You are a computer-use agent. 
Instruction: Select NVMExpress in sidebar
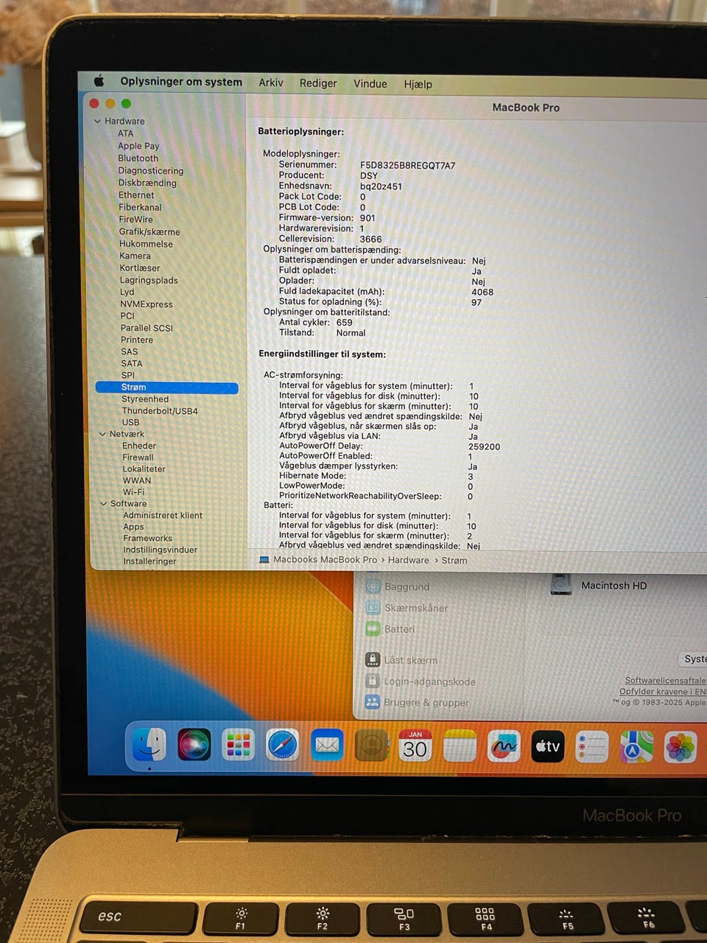(x=147, y=304)
